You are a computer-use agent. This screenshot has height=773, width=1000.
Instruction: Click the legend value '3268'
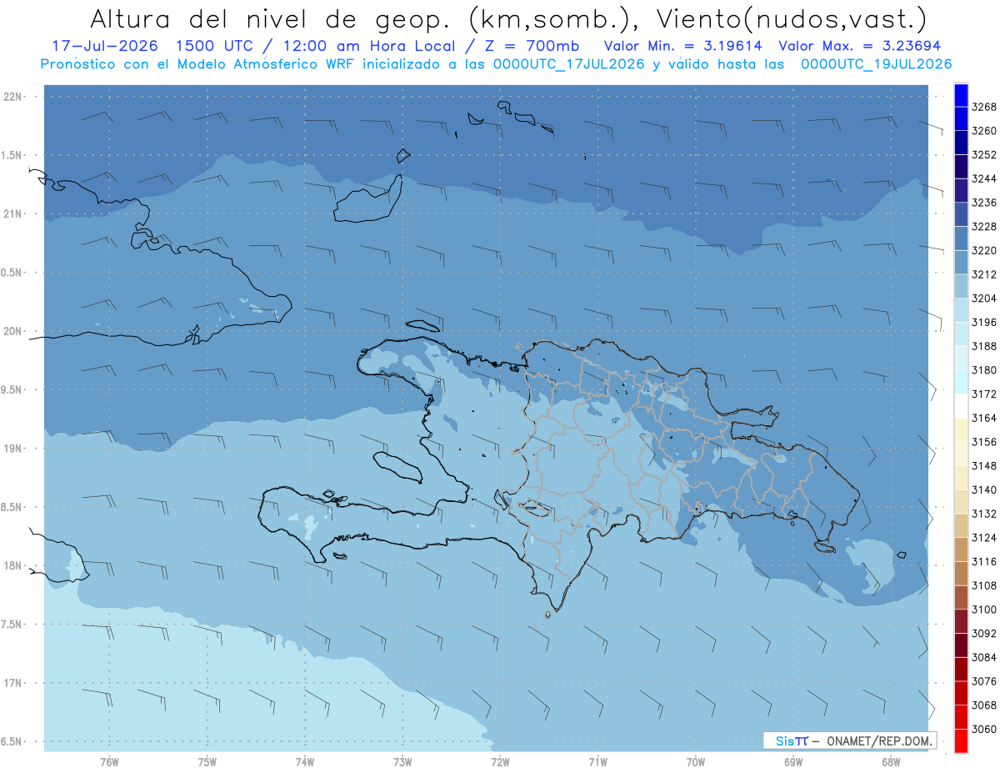(x=984, y=107)
